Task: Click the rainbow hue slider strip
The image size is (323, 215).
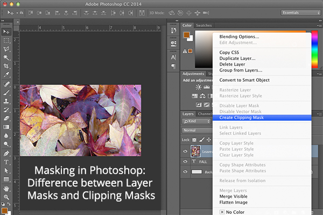Action: click(314, 49)
